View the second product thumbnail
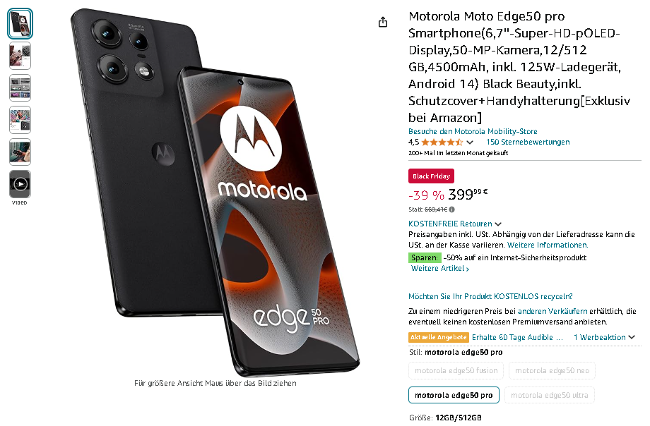 pyautogui.click(x=20, y=56)
